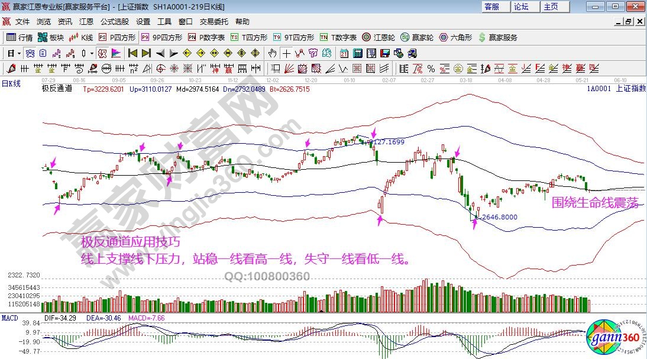Click the 客服 customer service button
This screenshot has height=359, width=647.
click(x=492, y=7)
